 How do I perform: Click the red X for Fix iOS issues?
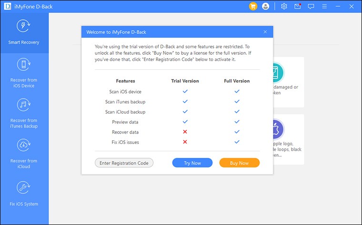tap(185, 142)
